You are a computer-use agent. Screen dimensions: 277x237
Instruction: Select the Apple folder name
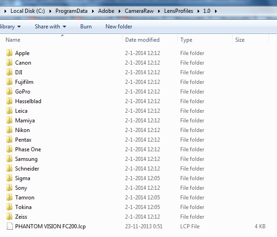(x=22, y=53)
